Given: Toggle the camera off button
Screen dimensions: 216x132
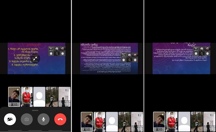Looking at the screenshot, I should (x=10, y=119).
